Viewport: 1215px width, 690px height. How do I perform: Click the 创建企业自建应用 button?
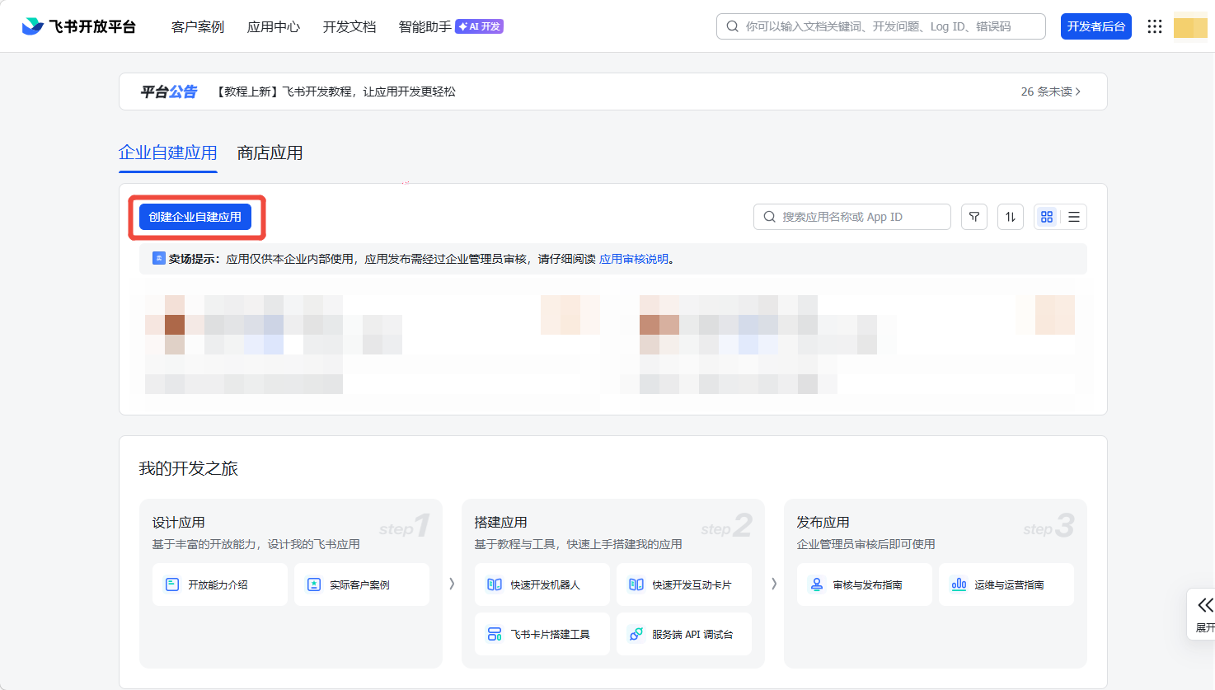(195, 217)
